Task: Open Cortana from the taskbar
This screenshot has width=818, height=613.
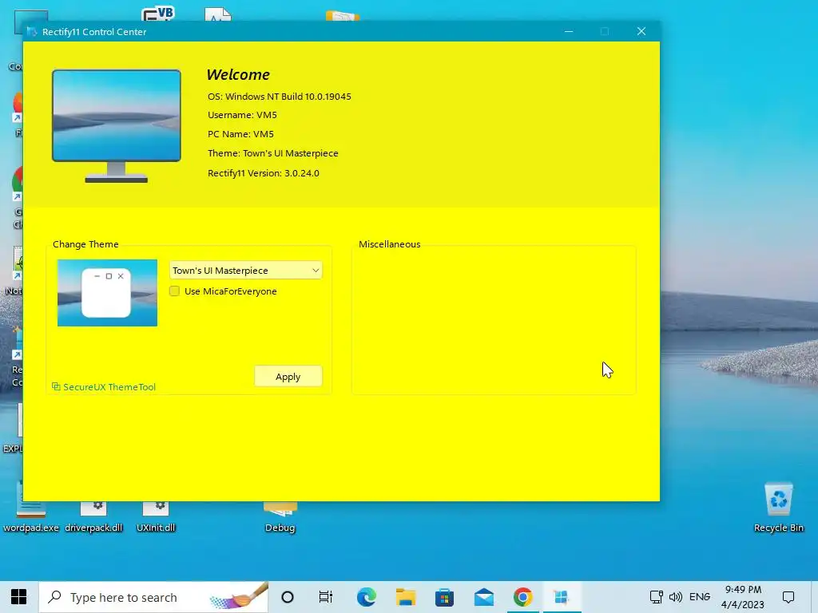Action: click(288, 597)
